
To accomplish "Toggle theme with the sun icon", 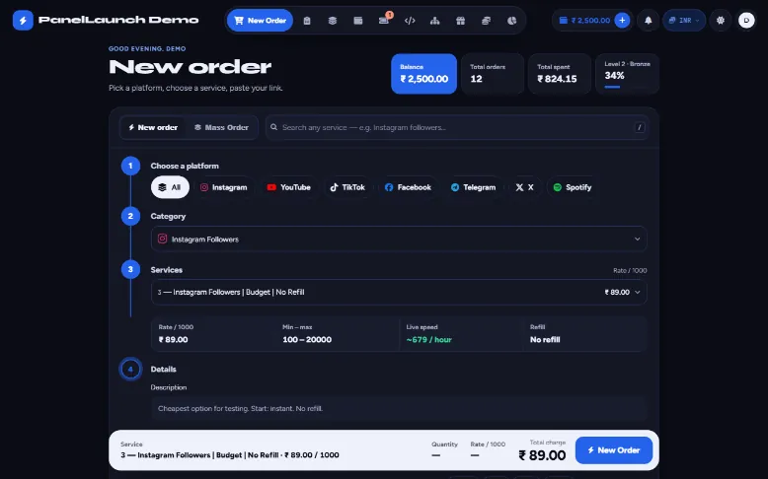I will click(x=721, y=21).
